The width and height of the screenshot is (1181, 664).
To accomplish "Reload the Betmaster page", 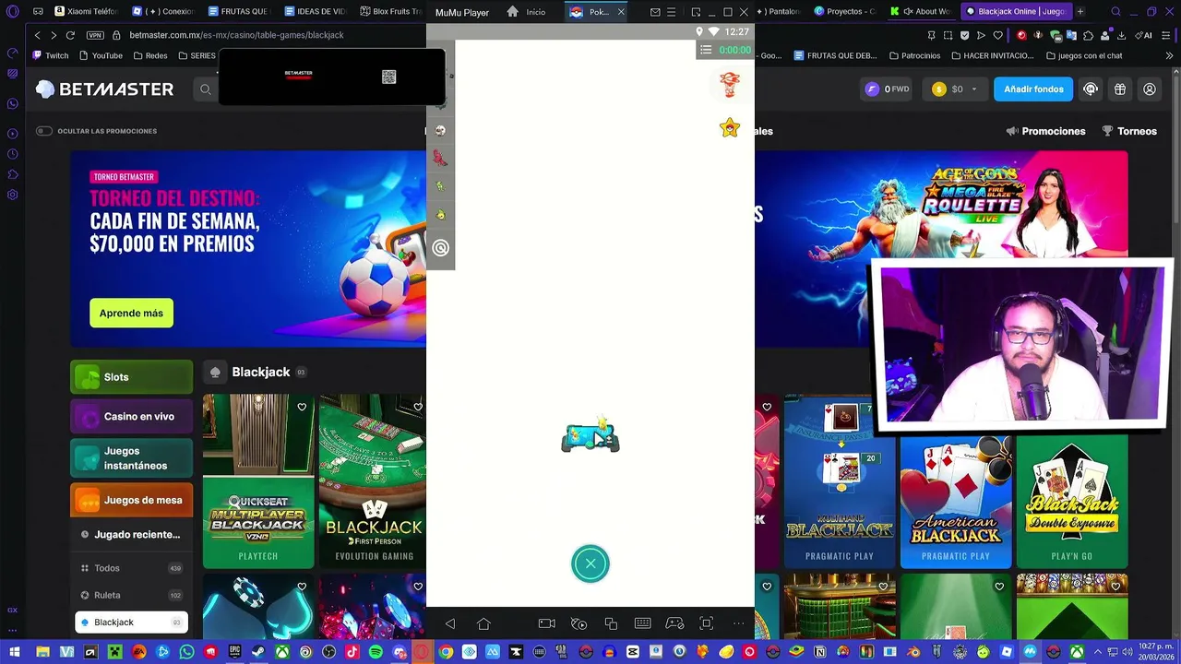I will coord(70,35).
